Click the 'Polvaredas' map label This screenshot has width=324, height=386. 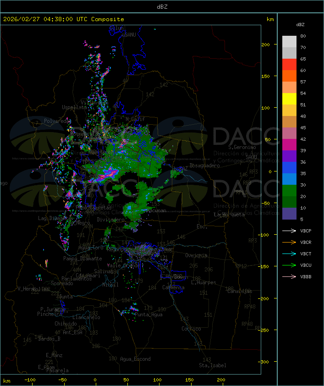tap(57, 121)
